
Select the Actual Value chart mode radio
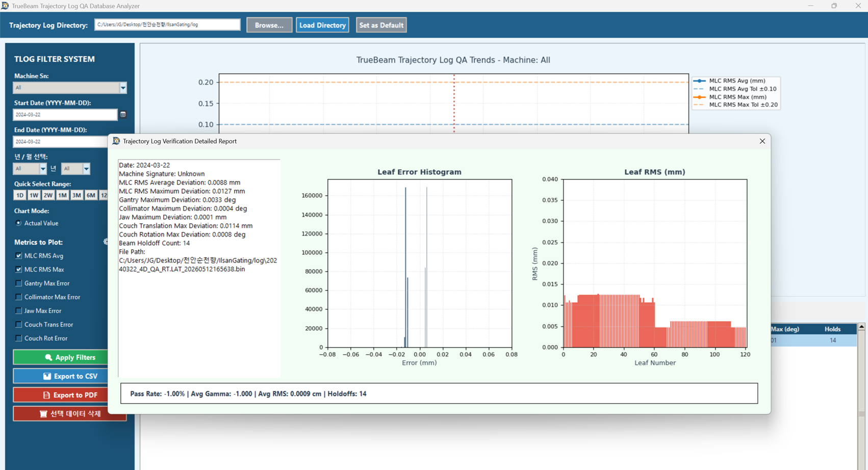18,223
